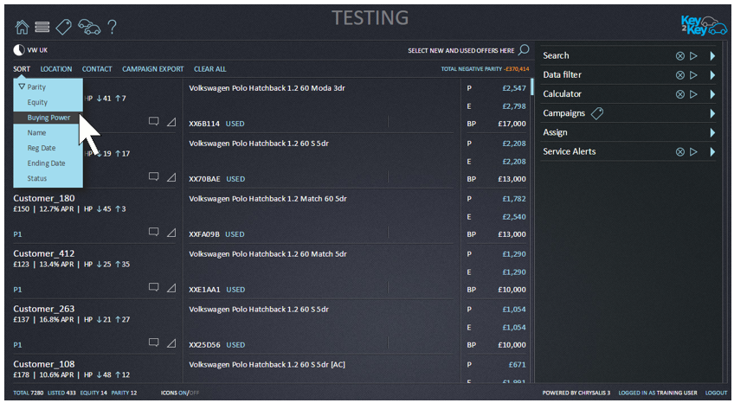This screenshot has height=403, width=734.
Task: Open the Customer_412 record
Action: [44, 253]
